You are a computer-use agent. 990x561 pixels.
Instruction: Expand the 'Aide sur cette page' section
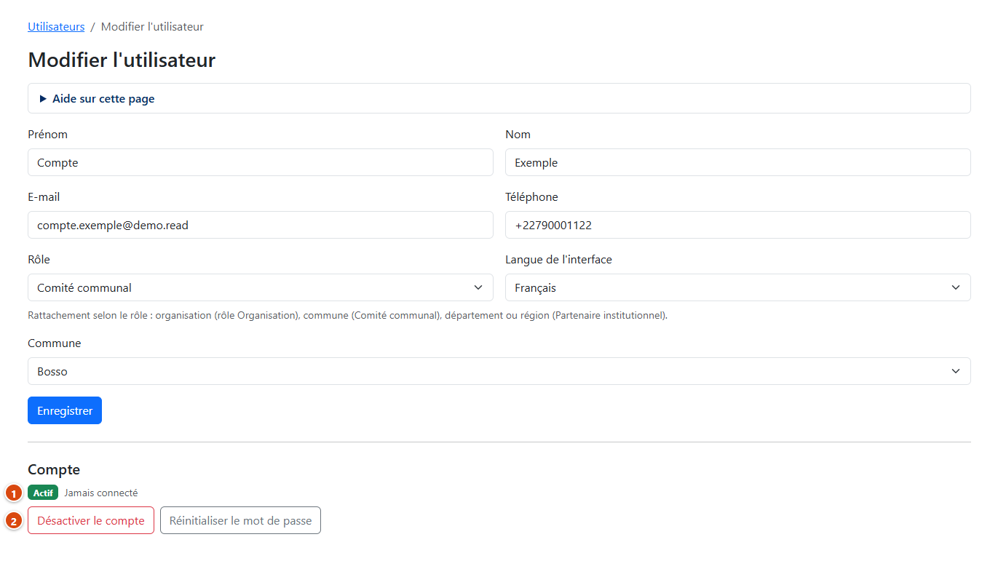pos(499,98)
